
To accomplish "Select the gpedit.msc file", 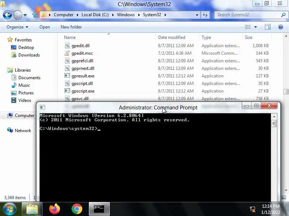I will (82, 53).
